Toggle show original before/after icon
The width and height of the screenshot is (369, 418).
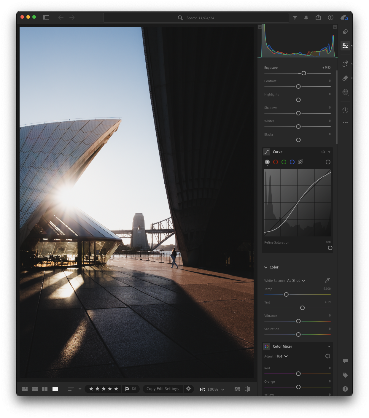(247, 389)
